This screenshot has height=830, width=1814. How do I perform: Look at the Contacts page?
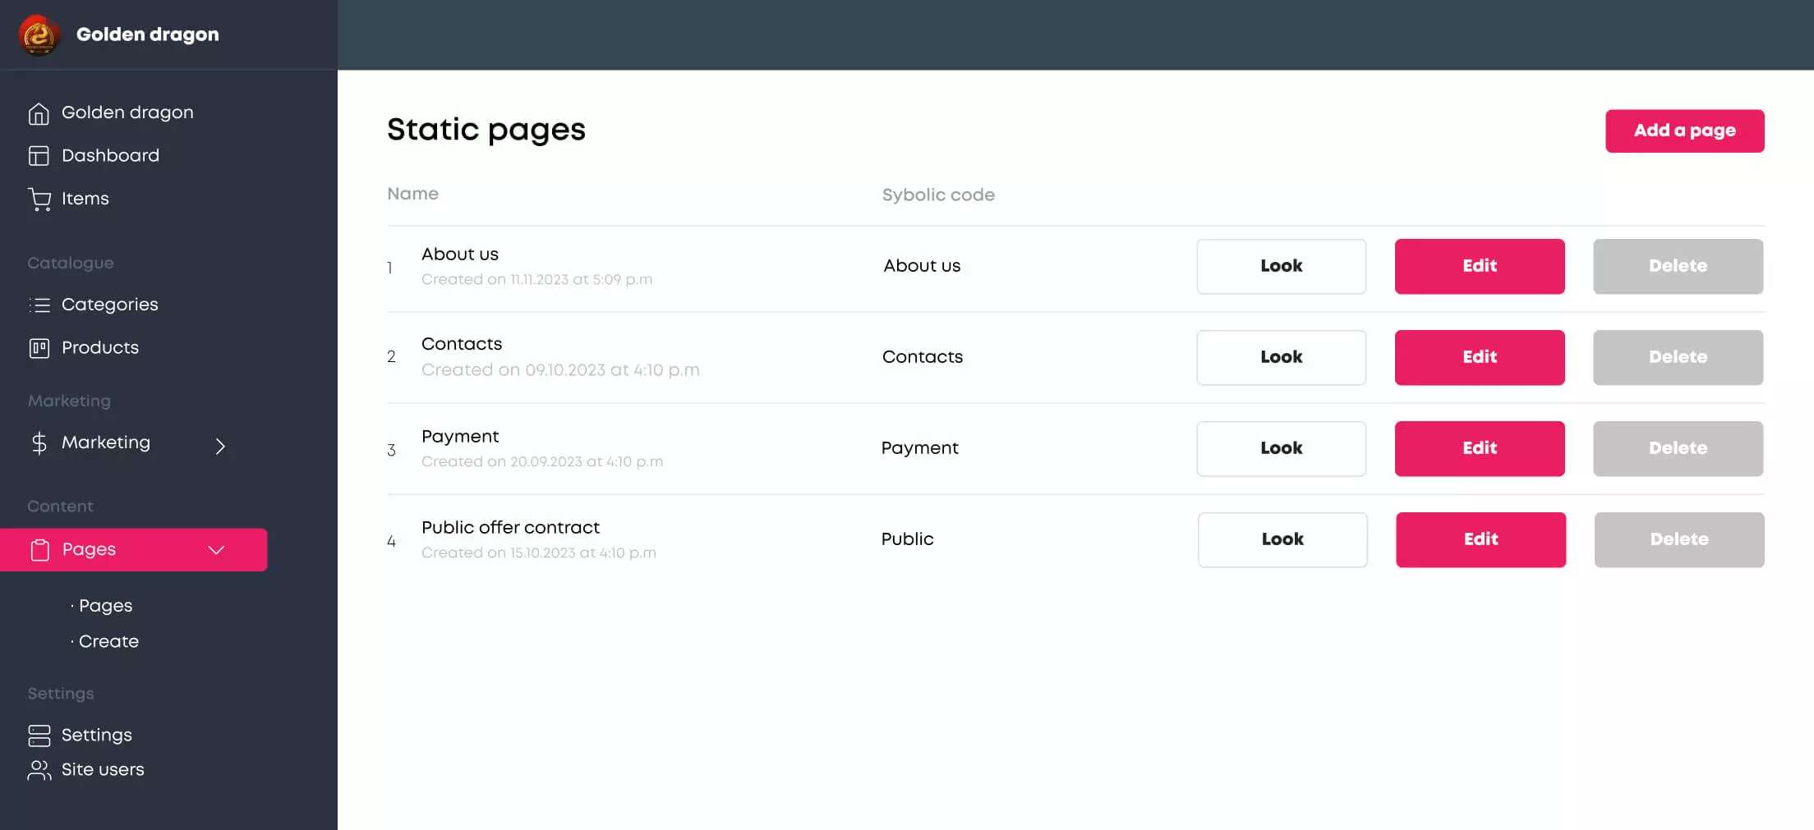pyautogui.click(x=1281, y=357)
